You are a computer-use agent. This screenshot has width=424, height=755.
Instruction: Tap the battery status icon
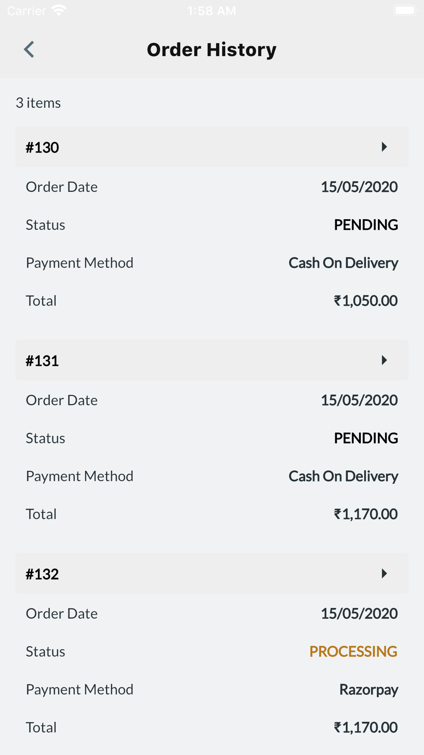406,10
